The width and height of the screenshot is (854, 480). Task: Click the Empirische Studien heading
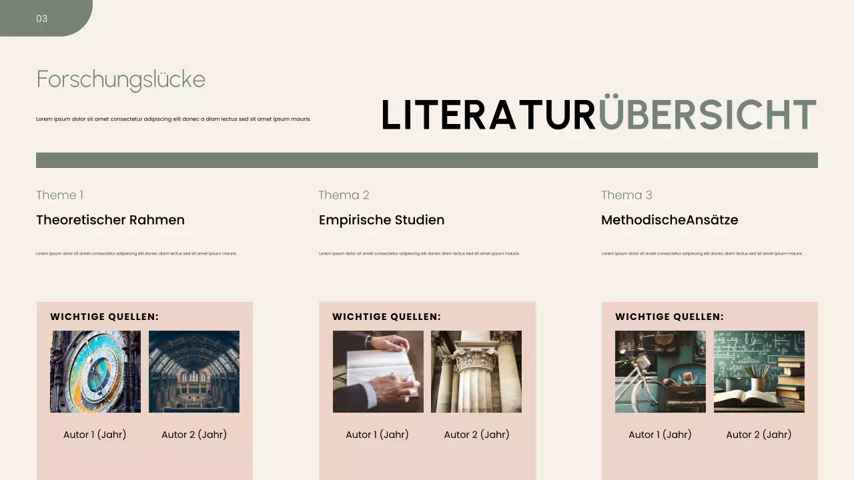tap(381, 220)
